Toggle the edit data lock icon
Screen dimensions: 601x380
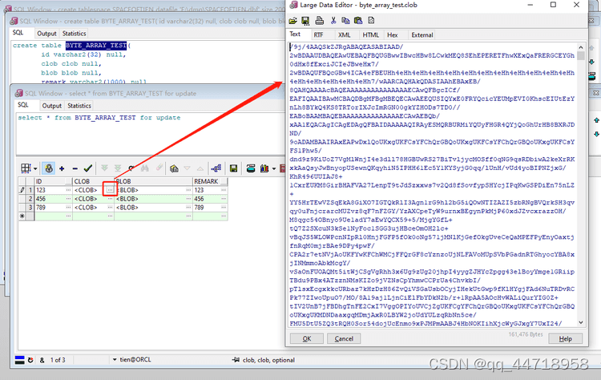(49, 168)
